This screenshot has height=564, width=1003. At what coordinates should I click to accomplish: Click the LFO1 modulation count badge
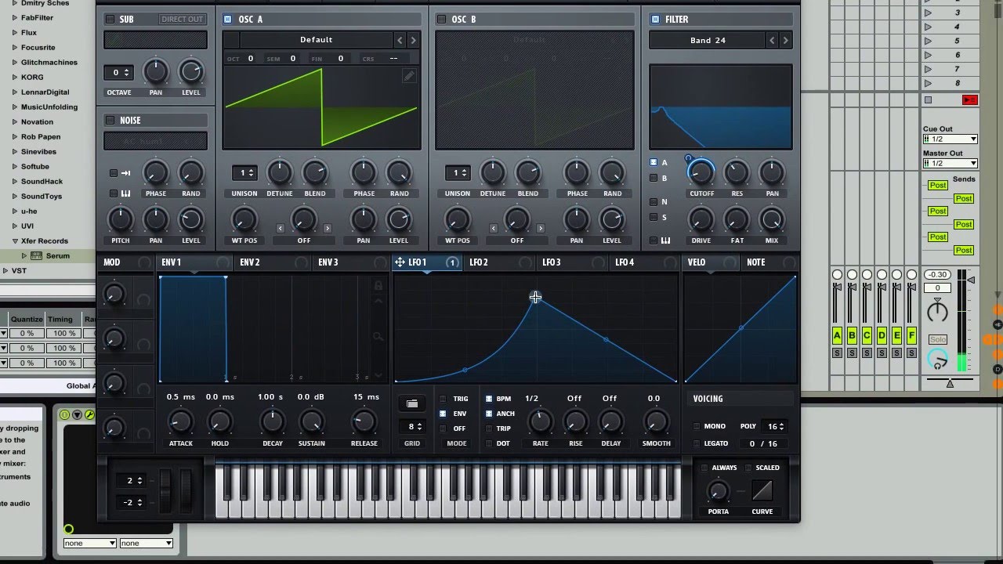(452, 262)
